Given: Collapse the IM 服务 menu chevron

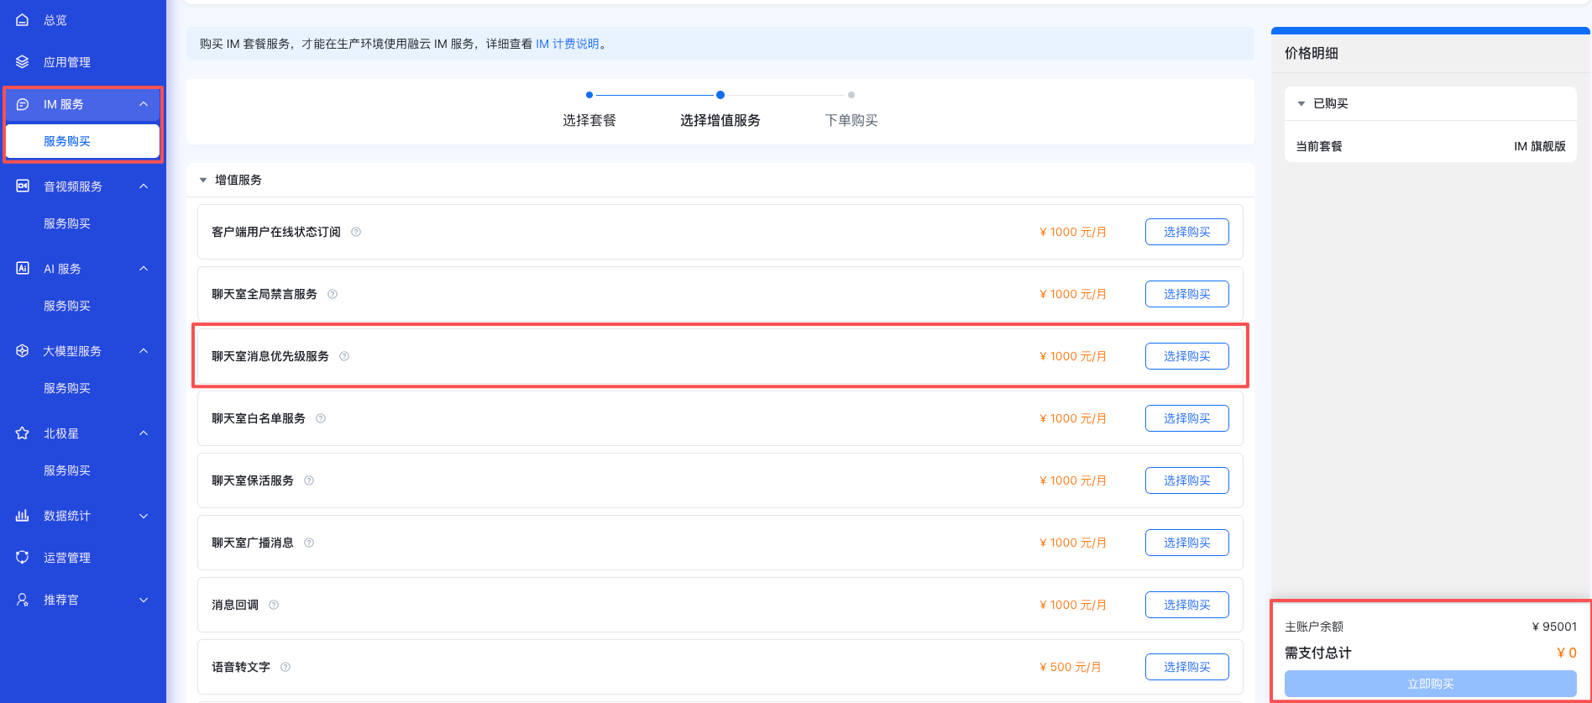Looking at the screenshot, I should click(x=144, y=104).
